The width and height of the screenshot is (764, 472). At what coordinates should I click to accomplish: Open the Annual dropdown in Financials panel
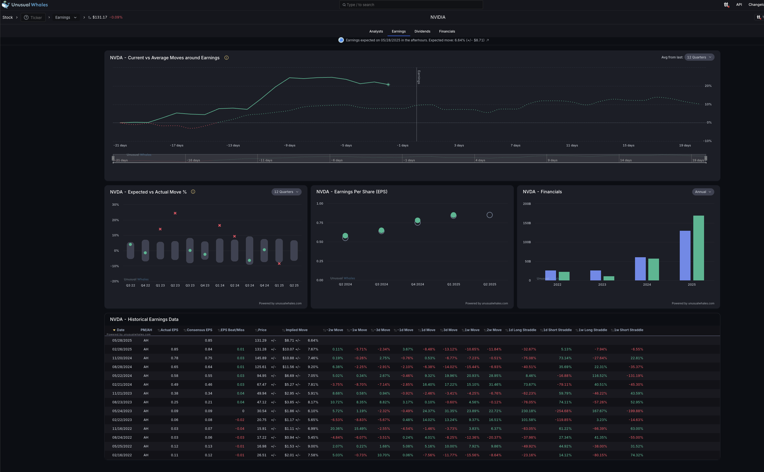(x=703, y=192)
